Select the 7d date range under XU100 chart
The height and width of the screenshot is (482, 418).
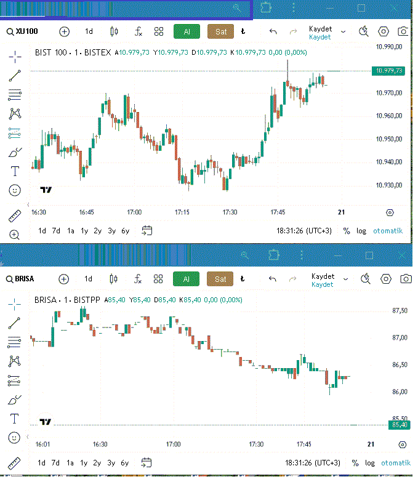[x=56, y=231]
